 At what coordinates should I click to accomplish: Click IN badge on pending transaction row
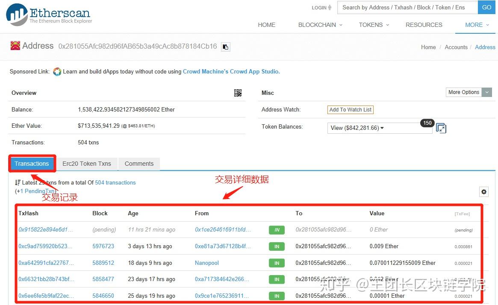(x=277, y=230)
